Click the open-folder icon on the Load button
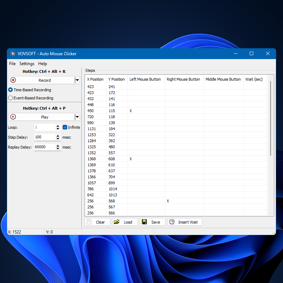 point(116,222)
